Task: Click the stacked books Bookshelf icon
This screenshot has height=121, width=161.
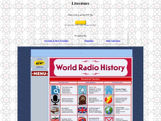Action: (x=55, y=110)
